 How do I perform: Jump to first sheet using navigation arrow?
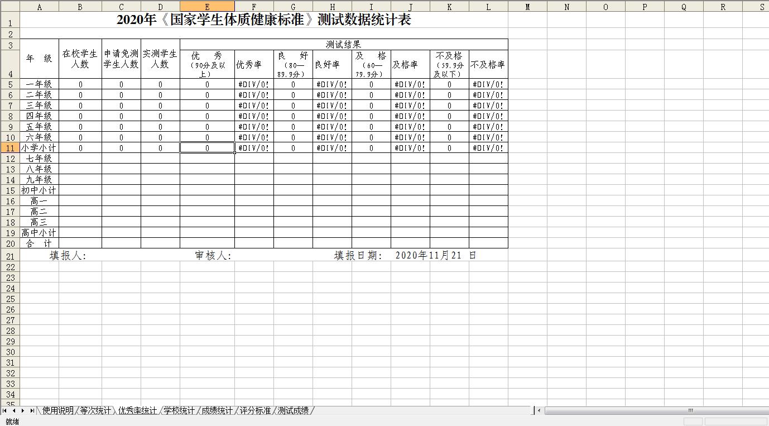[x=5, y=410]
